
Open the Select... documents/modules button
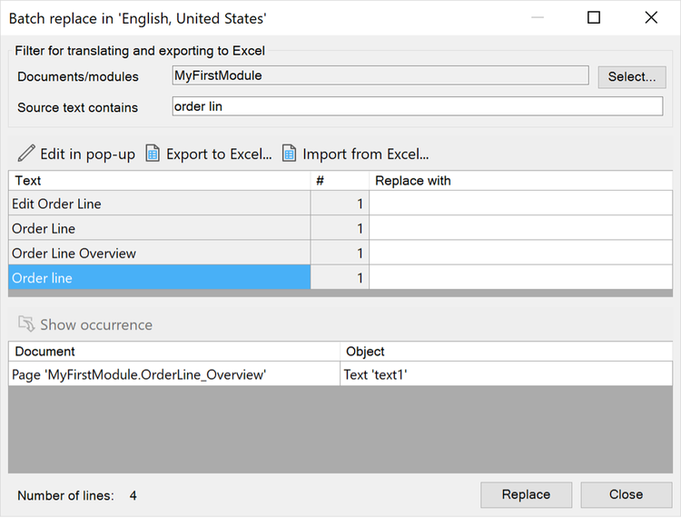631,77
